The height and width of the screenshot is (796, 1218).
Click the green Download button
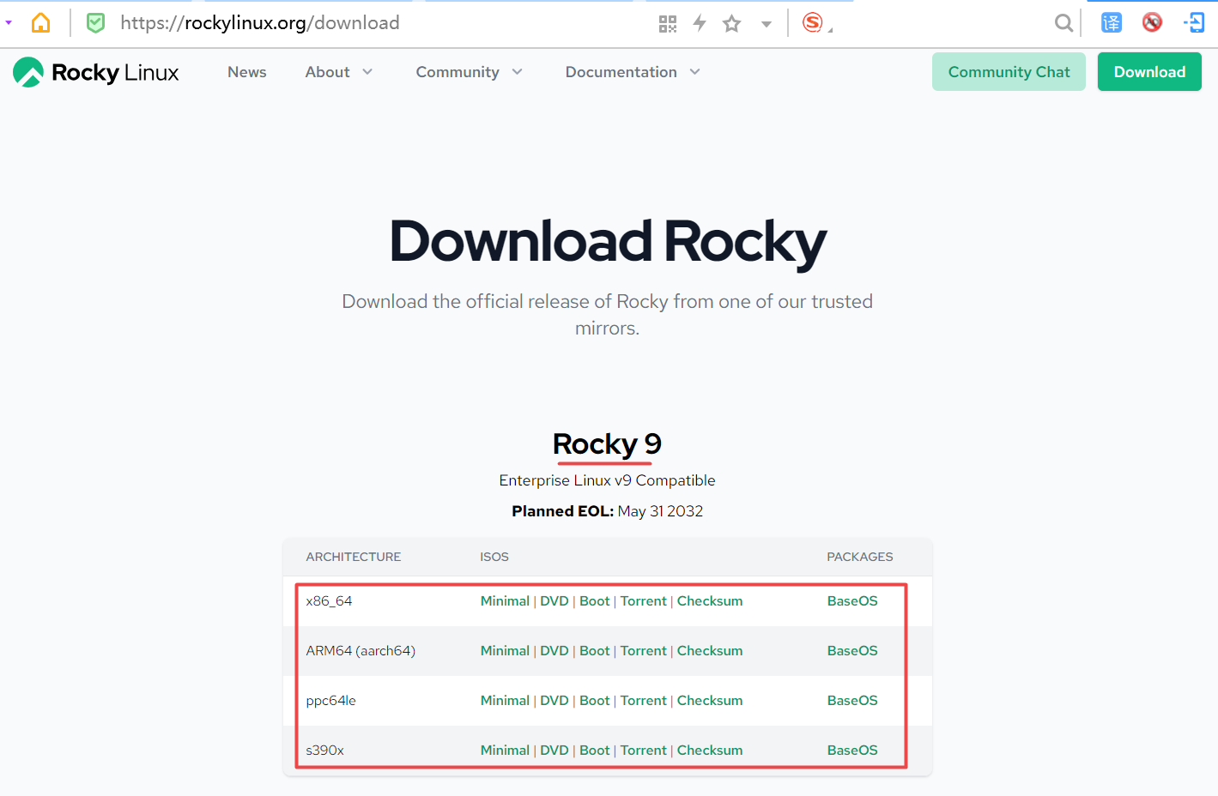(1149, 72)
